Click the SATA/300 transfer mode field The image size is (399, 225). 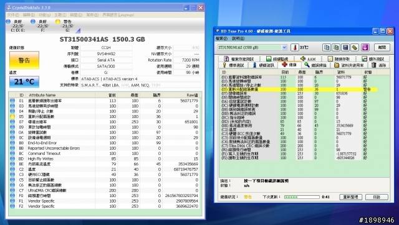coord(106,67)
